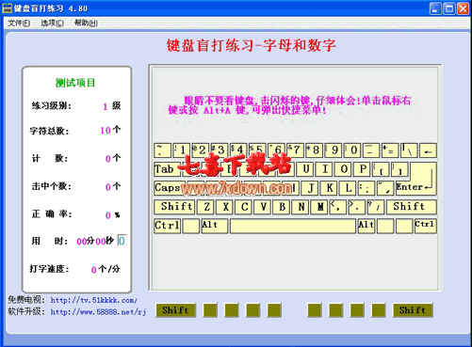The height and width of the screenshot is (347, 472).
Task: Click the P key on the keyboard diagram
Action: [x=362, y=169]
